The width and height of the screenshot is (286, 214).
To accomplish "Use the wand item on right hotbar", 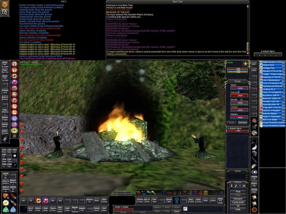I will click(x=254, y=159).
